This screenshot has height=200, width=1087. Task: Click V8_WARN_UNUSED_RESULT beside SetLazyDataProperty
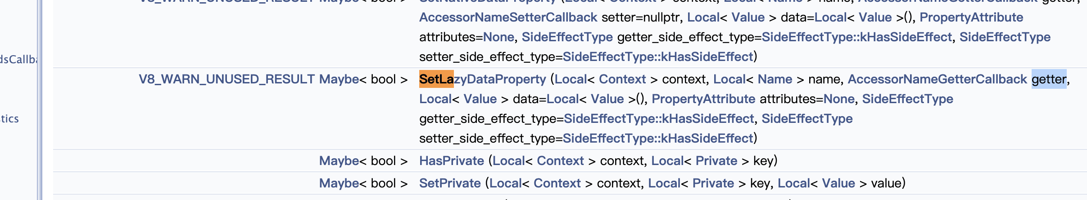tap(226, 79)
